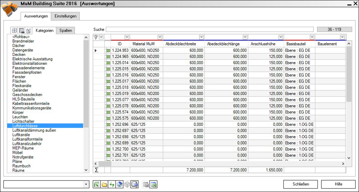
Task: Click the Excel export icon in bottom toolbar
Action: 97,184
